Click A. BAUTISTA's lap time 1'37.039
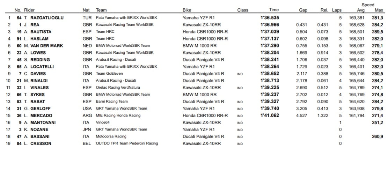Viewport: 388px width, 186px height. pyautogui.click(x=270, y=32)
